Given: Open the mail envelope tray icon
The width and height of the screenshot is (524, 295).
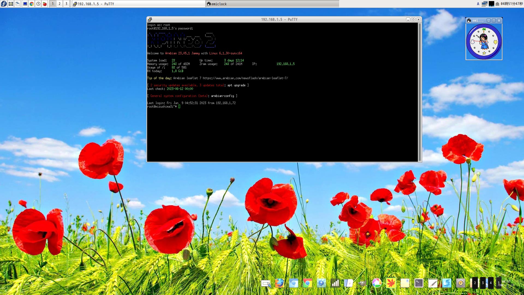Looking at the screenshot, I should tap(497, 4).
